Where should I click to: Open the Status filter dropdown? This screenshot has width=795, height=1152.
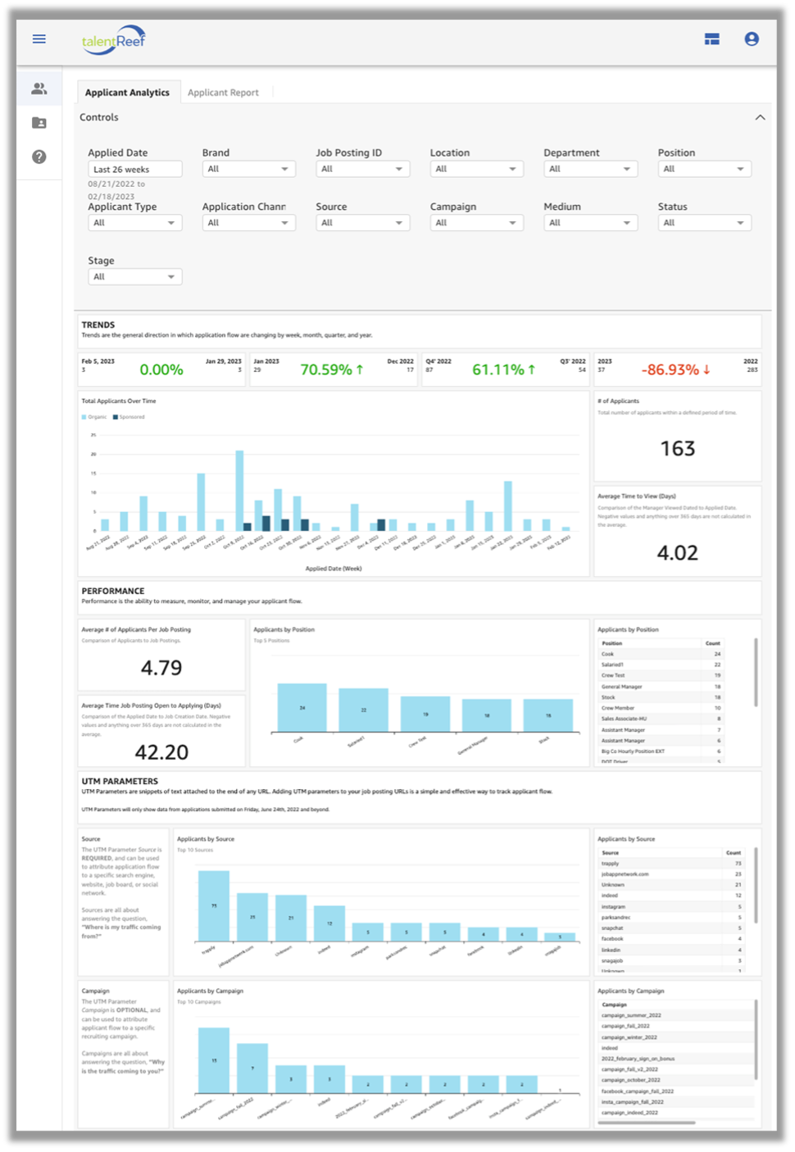[x=704, y=222]
